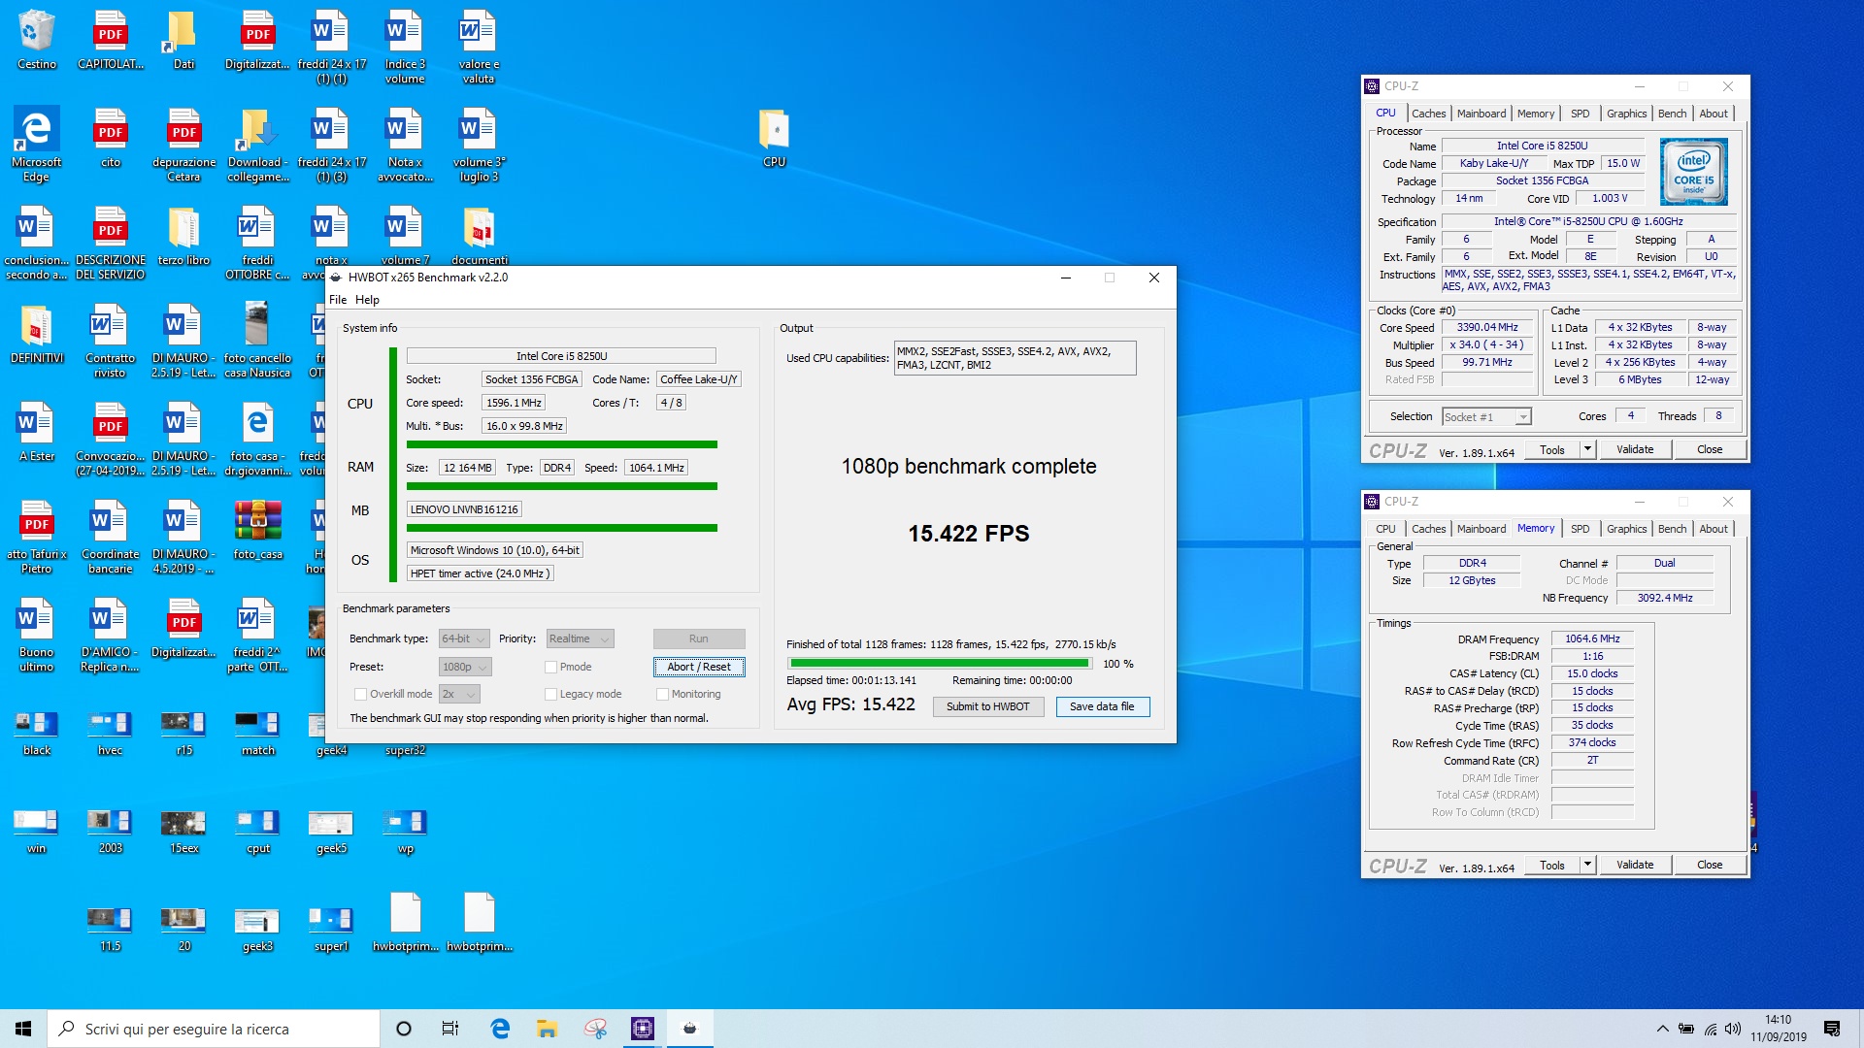The height and width of the screenshot is (1048, 1864).
Task: Open the Windows Start menu
Action: tap(23, 1029)
